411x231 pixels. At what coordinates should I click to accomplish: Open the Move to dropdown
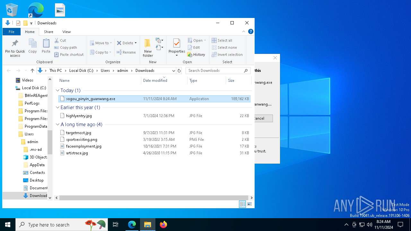(101, 43)
